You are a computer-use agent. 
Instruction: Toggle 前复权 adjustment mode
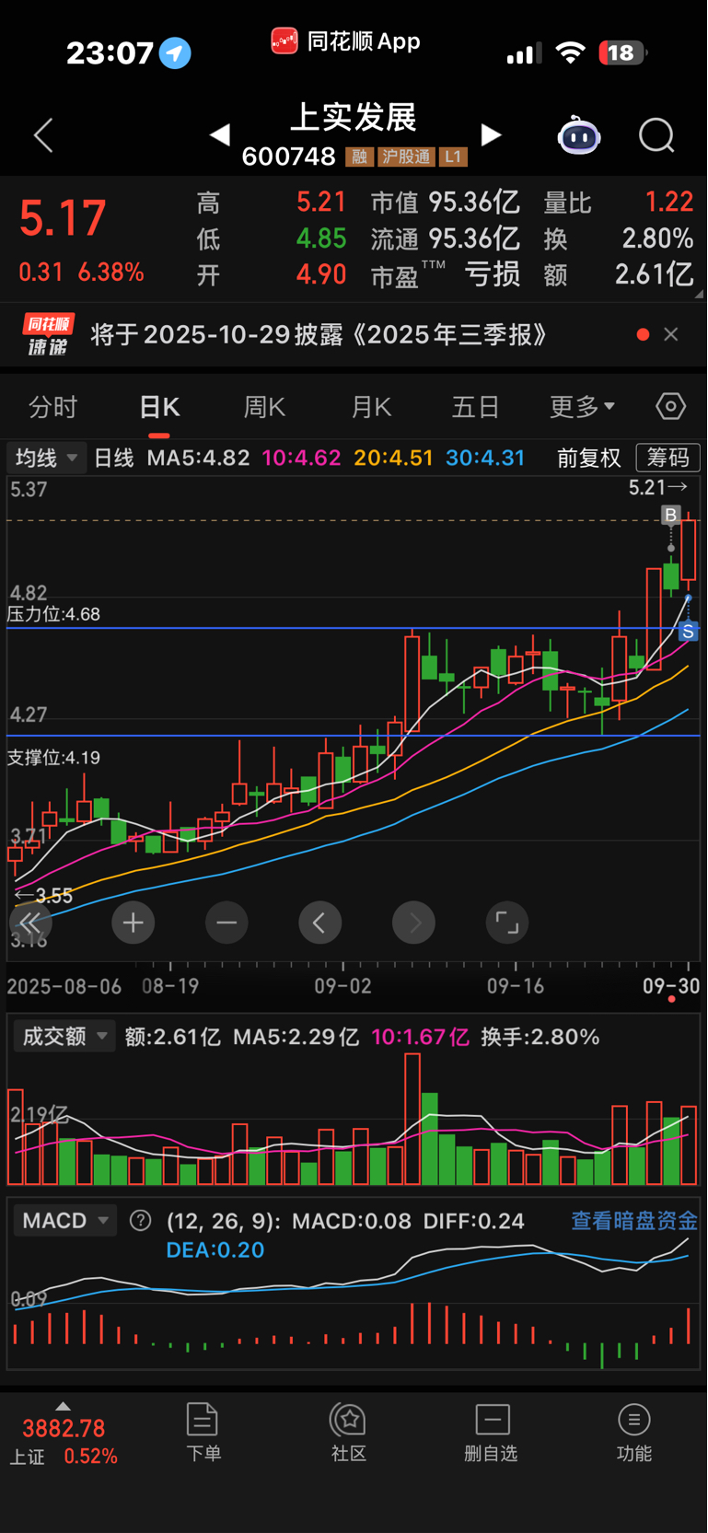coord(589,458)
